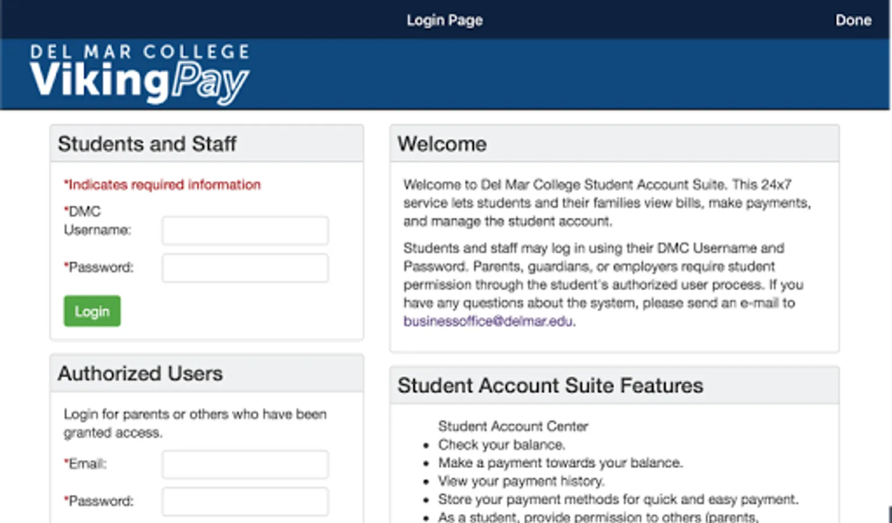892x523 pixels.
Task: Click the "Check your balance." list item
Action: [502, 445]
